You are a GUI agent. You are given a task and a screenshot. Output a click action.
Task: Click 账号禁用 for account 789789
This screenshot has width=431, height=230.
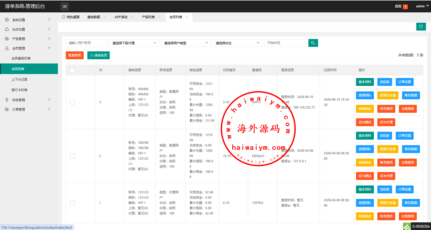tap(386, 163)
